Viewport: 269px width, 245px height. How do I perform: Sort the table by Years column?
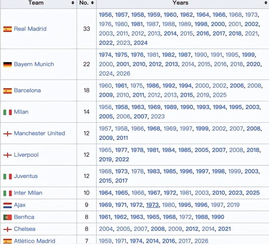coord(266,3)
